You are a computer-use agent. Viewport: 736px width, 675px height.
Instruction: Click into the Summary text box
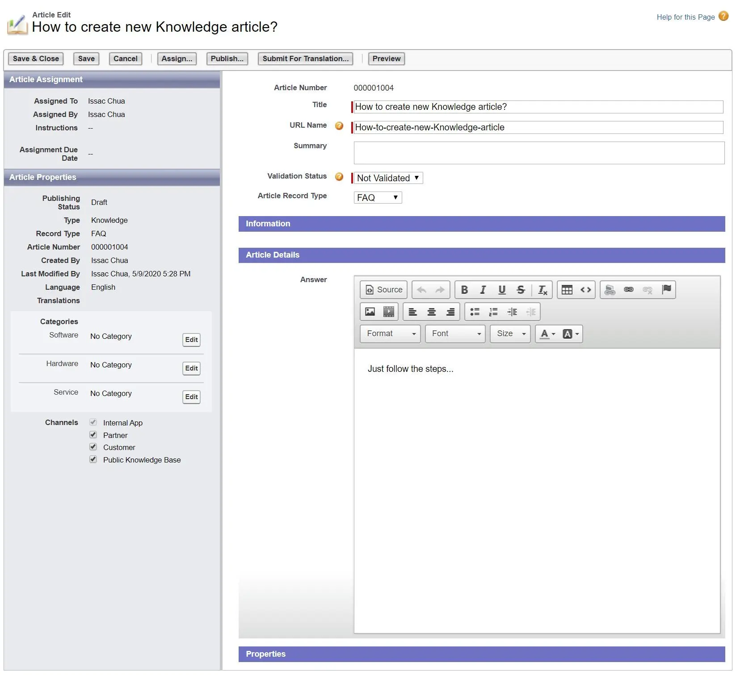coord(539,153)
